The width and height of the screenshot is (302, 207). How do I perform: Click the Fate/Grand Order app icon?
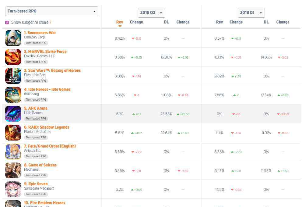tap(13, 152)
